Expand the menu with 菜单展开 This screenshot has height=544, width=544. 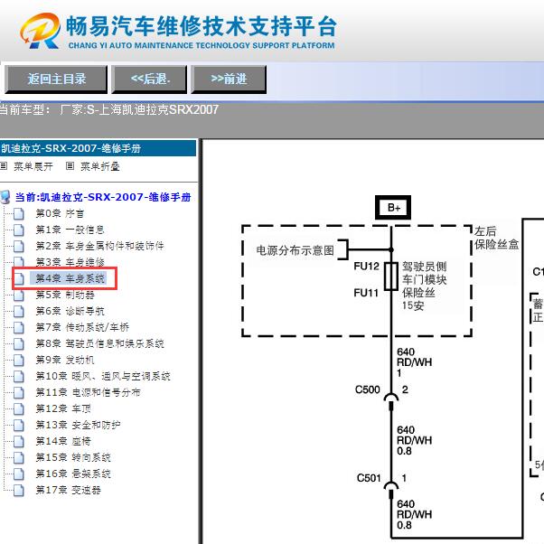(33, 166)
